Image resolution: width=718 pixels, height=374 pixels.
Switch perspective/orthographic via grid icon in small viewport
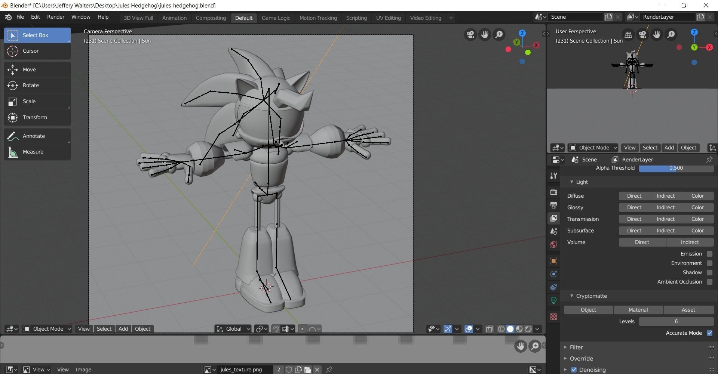628,35
